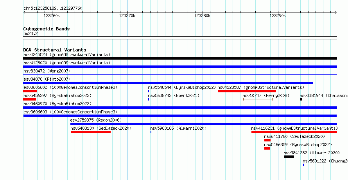Open nsv5548544 (ByrskaBishop2022) label

[x=182, y=87]
